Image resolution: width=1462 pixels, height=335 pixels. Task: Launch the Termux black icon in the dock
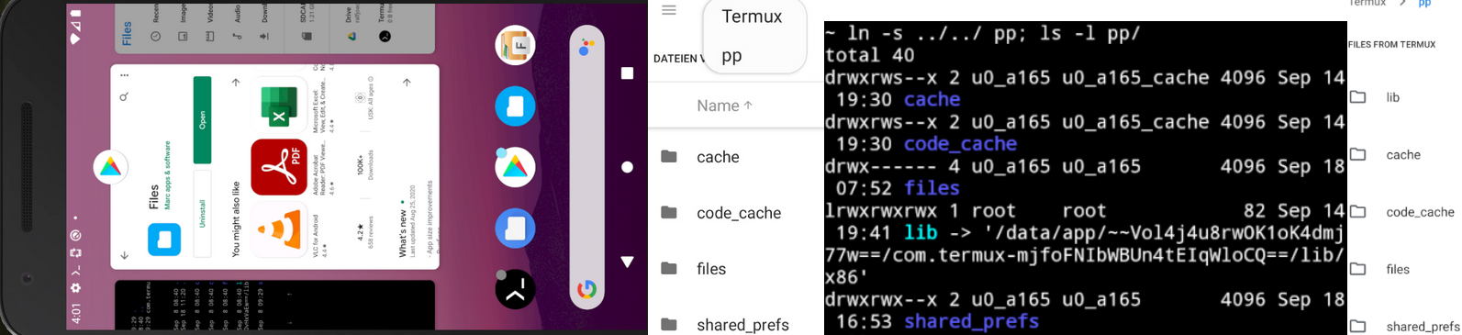tap(516, 290)
